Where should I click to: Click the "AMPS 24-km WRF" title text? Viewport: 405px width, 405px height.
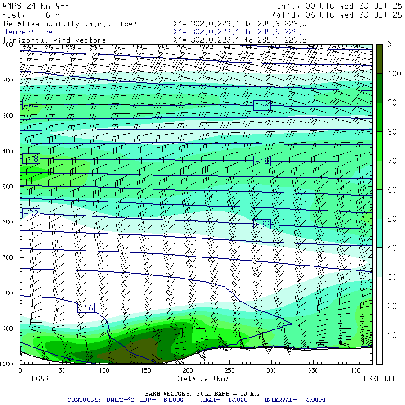[x=36, y=6]
